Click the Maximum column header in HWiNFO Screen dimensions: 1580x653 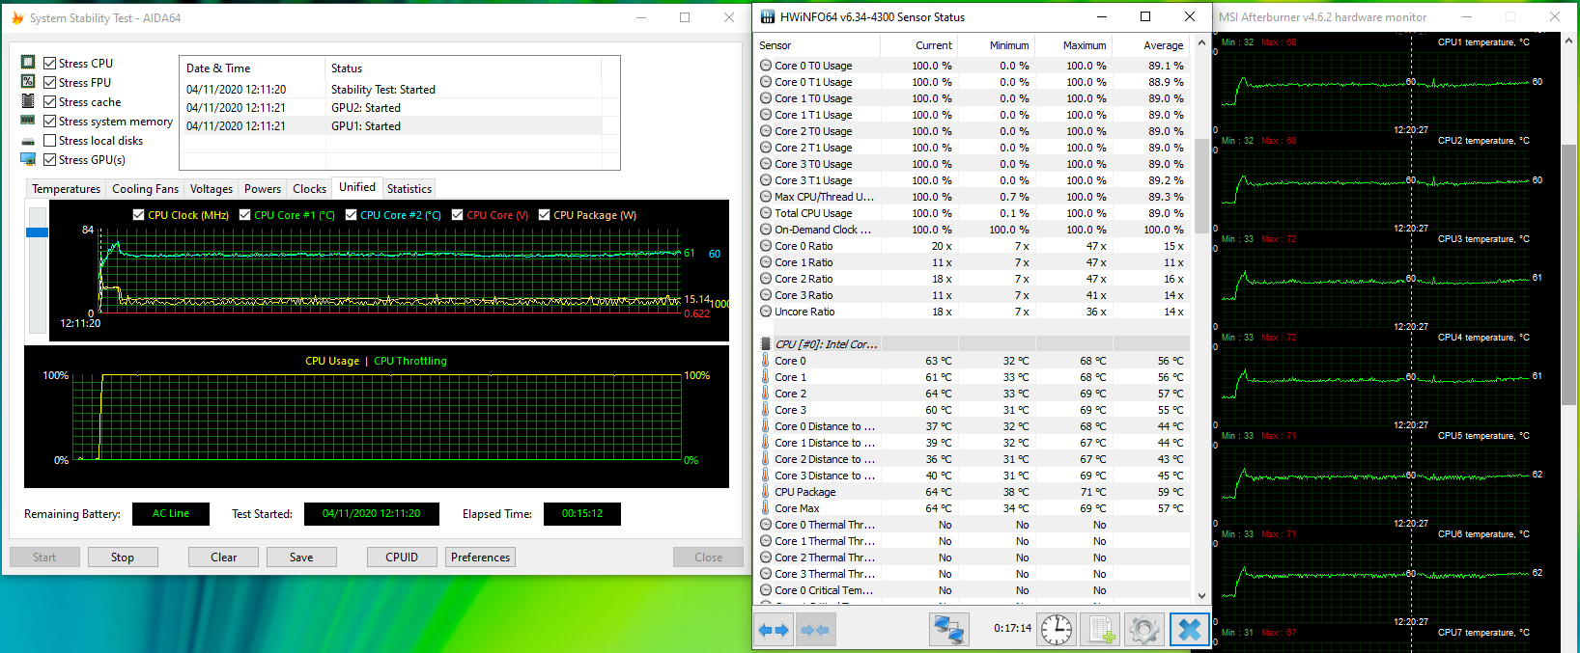tap(1073, 45)
